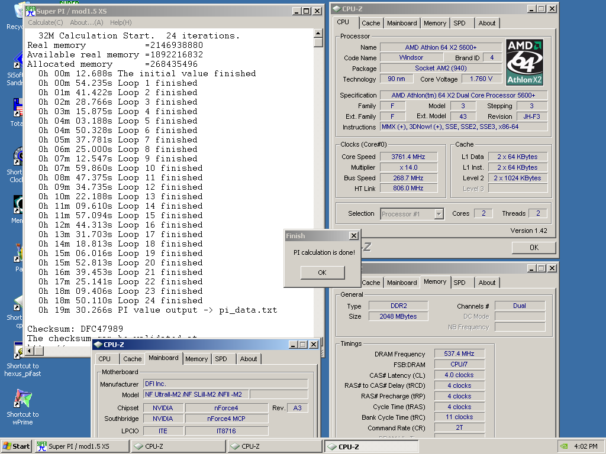Click the Manufacturer DFI Inc. field
The width and height of the screenshot is (606, 454).
pos(225,384)
